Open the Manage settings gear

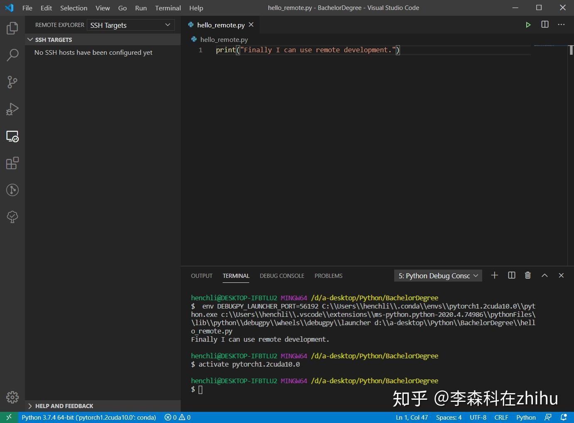(12, 397)
